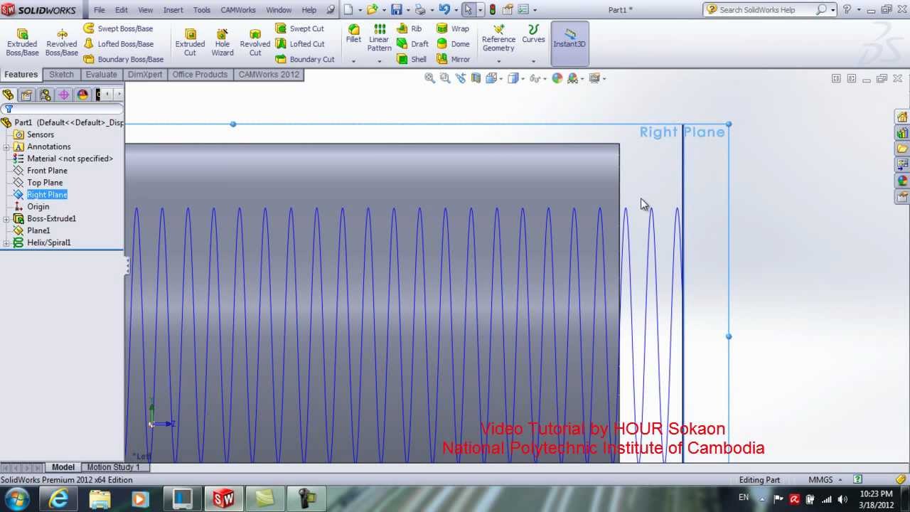The width and height of the screenshot is (910, 512).
Task: Open the Linear Pattern dropdown arrow
Action: pyautogui.click(x=380, y=61)
